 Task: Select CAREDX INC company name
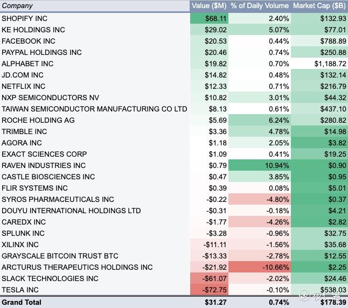click(x=24, y=222)
